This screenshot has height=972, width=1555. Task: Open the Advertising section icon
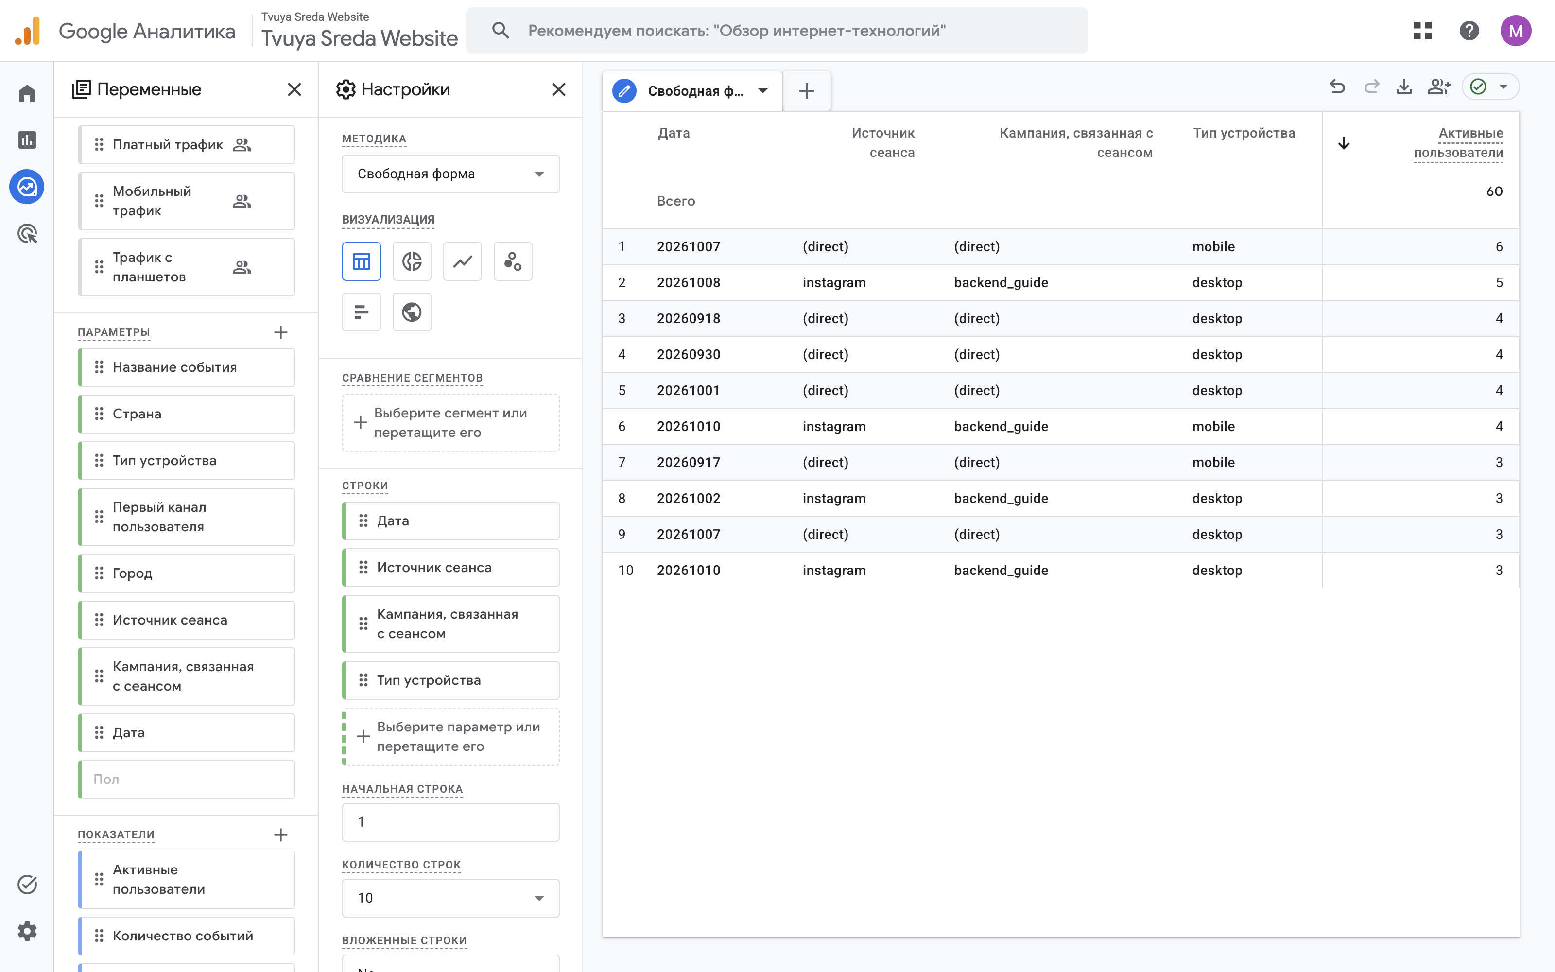pos(27,234)
